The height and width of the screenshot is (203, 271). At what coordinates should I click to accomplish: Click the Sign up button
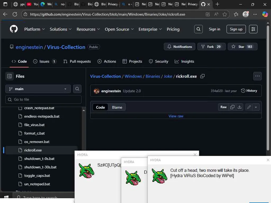(x=236, y=29)
